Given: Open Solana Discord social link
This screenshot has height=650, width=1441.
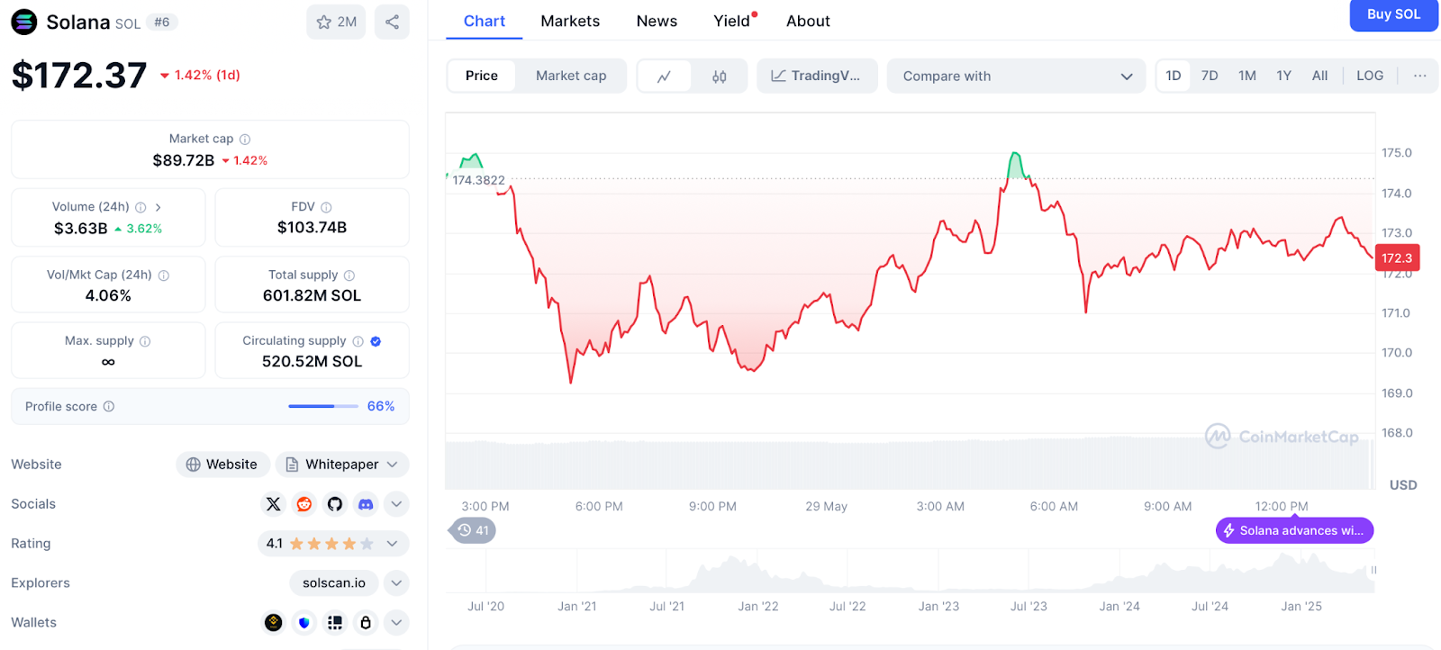Looking at the screenshot, I should pos(366,504).
